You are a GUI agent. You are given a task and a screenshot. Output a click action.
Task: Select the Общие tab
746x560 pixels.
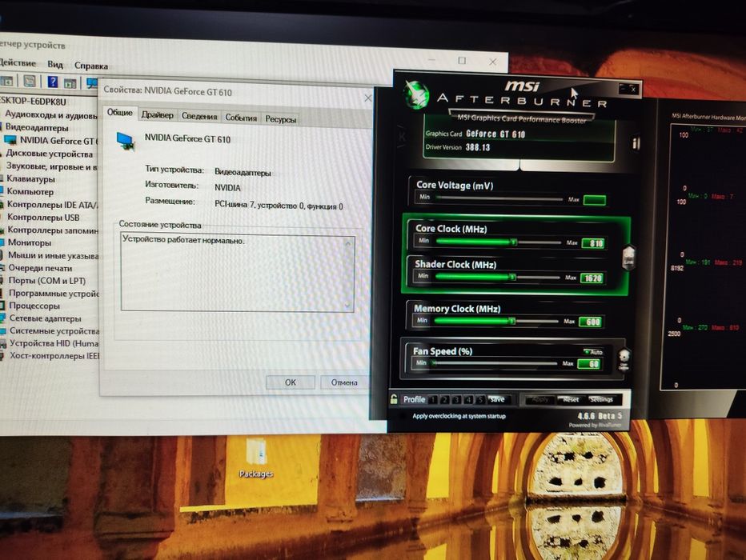[119, 113]
